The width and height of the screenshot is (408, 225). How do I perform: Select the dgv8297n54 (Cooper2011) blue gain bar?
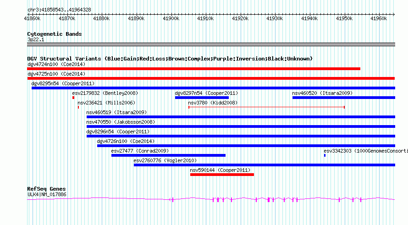[202, 98]
